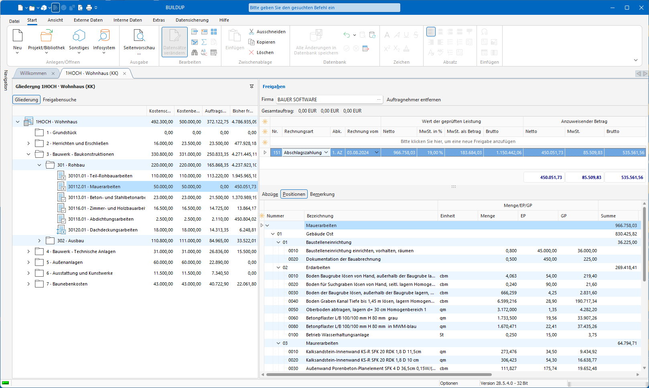
Task: Click the printer icon in the quick access toolbar
Action: pyautogui.click(x=89, y=7)
